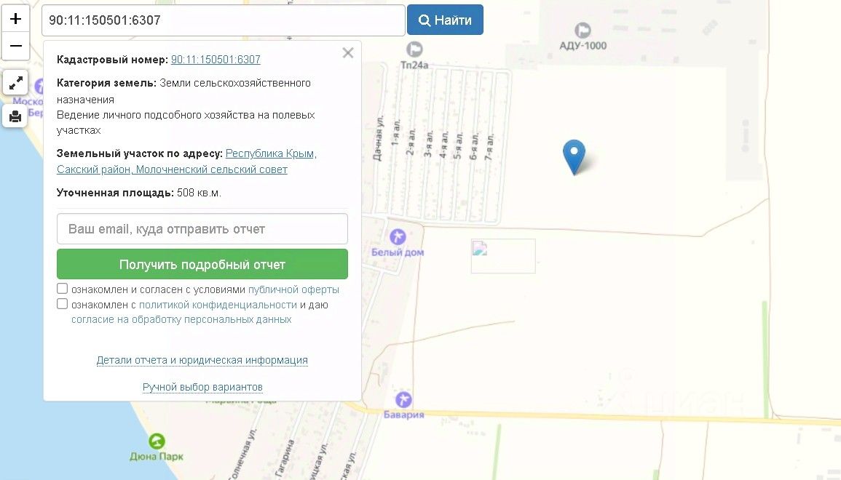Expand Детали отчета и юридическая информация
The image size is (841, 480).
202,360
